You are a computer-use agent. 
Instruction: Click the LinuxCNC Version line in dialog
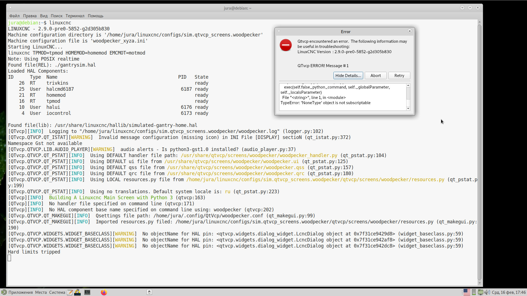[344, 52]
